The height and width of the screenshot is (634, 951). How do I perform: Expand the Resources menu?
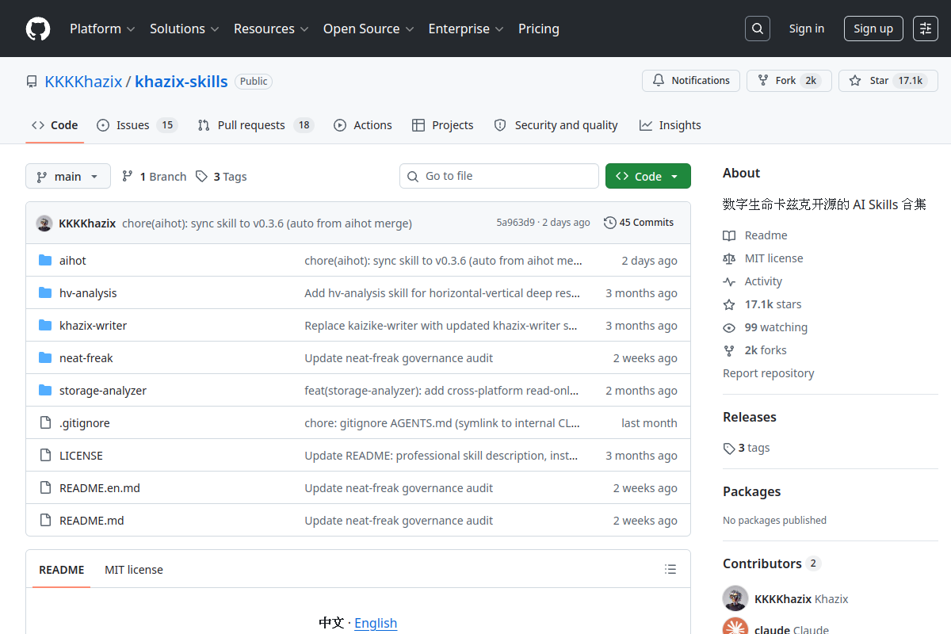(270, 29)
